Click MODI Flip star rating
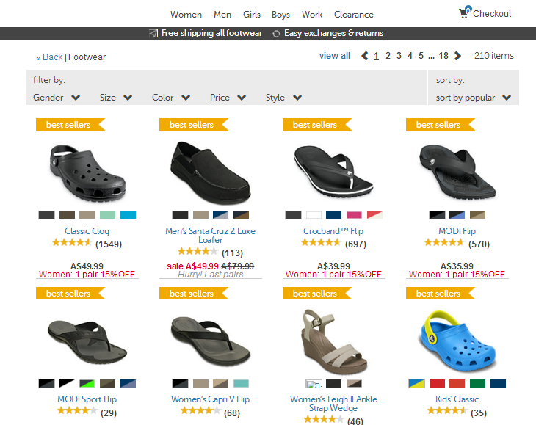 pyautogui.click(x=444, y=242)
